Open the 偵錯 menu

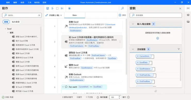[x=22, y=2]
